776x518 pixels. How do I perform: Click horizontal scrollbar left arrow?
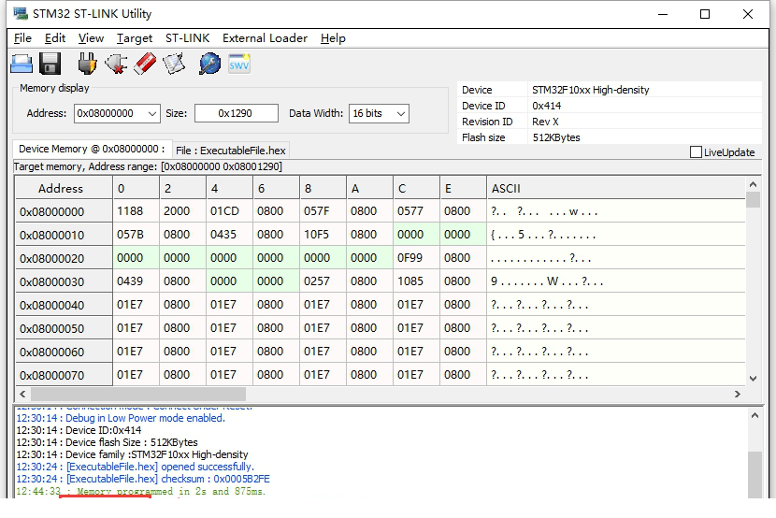[x=22, y=394]
